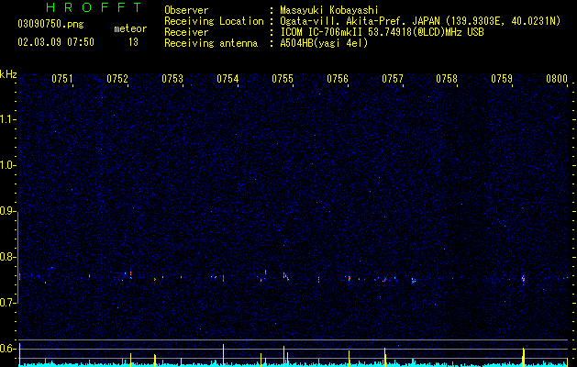Click the date stamp 02.03.09 07:50
577x367 pixels.
[x=56, y=42]
